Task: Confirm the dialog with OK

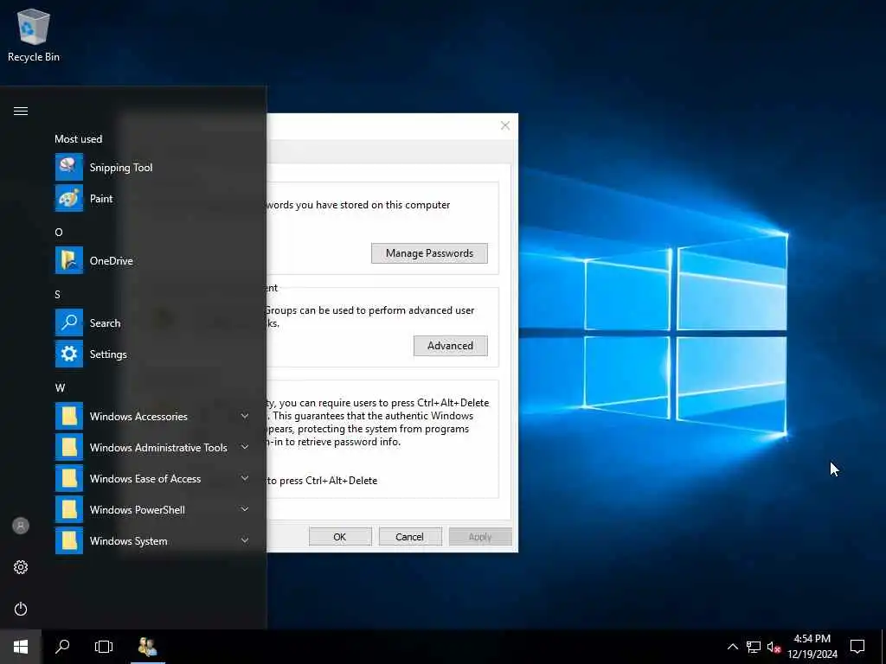Action: coord(340,536)
